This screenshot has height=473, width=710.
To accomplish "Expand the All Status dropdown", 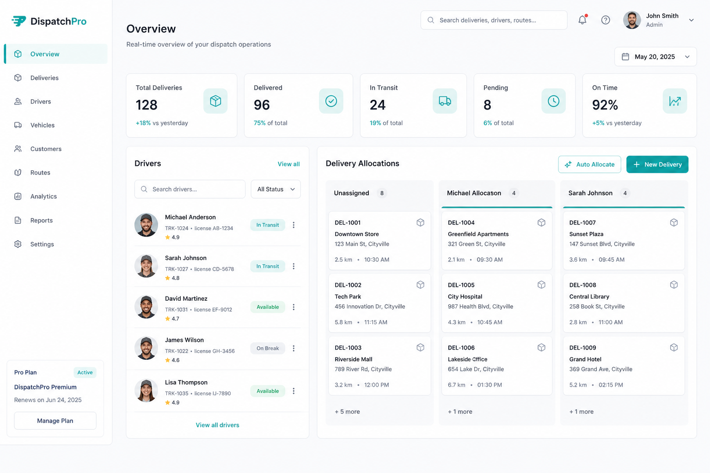I will (x=275, y=189).
